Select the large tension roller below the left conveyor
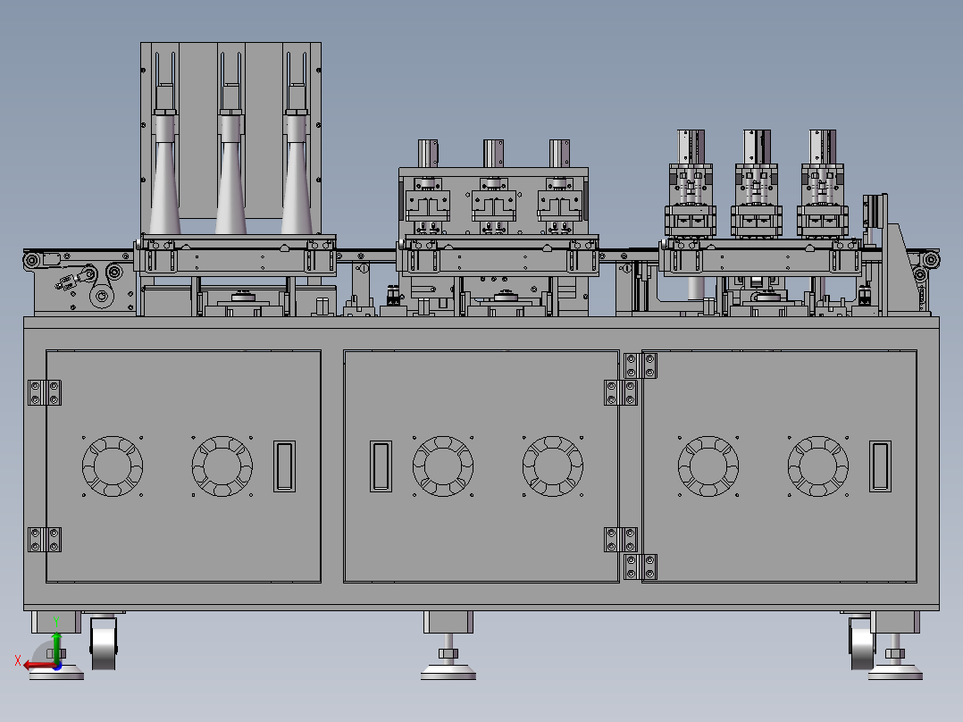 pos(102,296)
